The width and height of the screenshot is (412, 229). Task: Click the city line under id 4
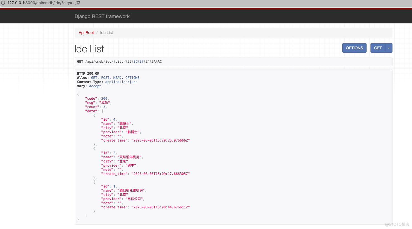click(115, 128)
